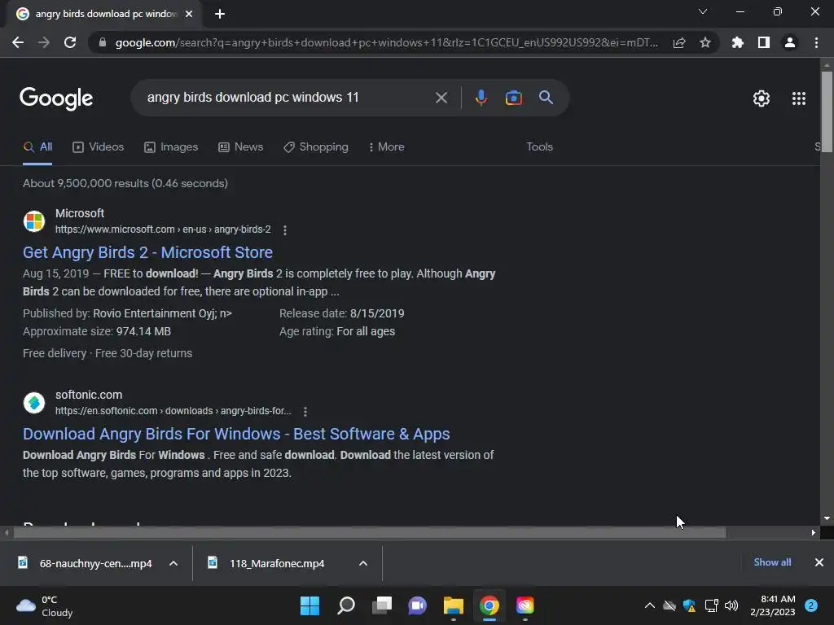Screen dimensions: 834x625
Task: Open a new browser tab
Action: pos(220,14)
